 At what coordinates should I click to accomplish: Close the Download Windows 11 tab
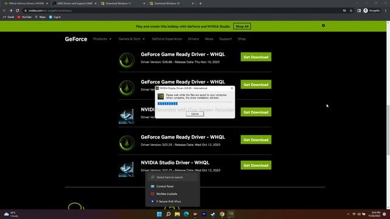click(144, 4)
